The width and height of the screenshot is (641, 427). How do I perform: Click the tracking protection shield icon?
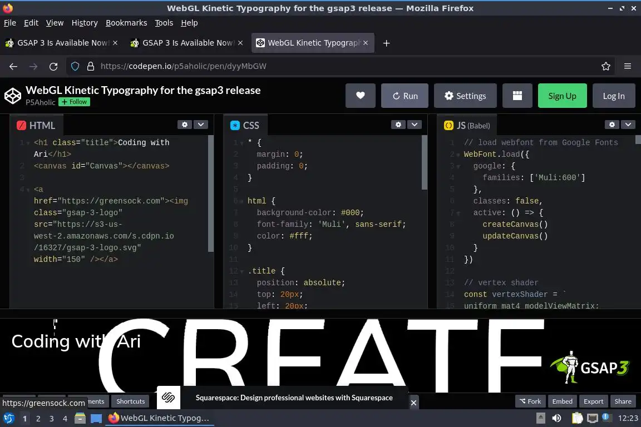tap(75, 66)
